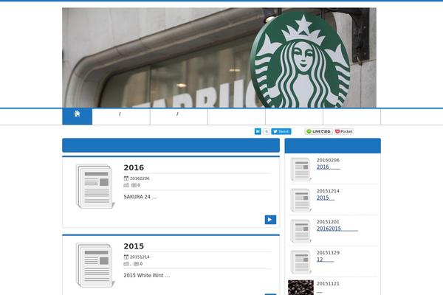Click the read-more arrow on 2016 article
Image resolution: width=443 pixels, height=295 pixels.
(270, 220)
